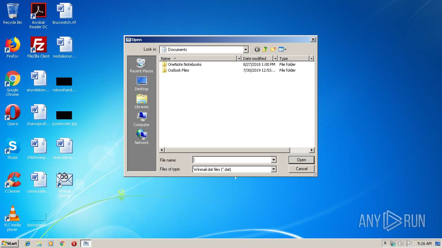This screenshot has height=248, width=442.
Task: Create a new folder icon
Action: 273,49
